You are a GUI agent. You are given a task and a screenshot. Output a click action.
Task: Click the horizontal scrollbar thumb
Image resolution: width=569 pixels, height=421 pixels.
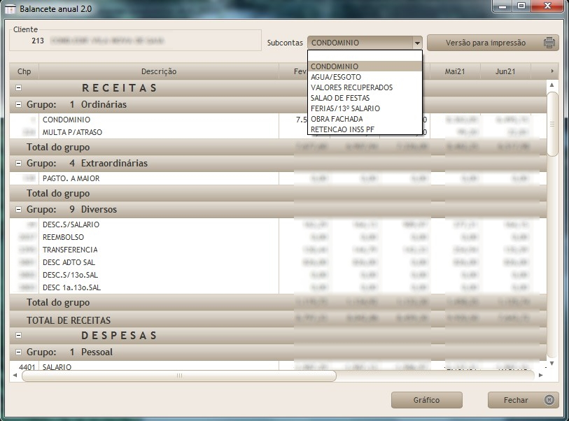pyautogui.click(x=178, y=376)
